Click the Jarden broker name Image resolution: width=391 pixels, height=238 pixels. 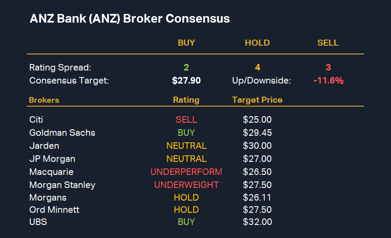44,146
